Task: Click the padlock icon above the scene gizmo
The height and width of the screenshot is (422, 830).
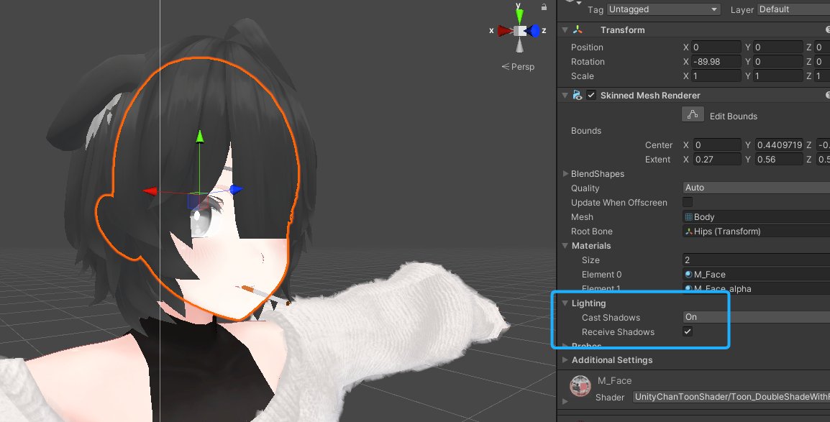Action: (543, 6)
